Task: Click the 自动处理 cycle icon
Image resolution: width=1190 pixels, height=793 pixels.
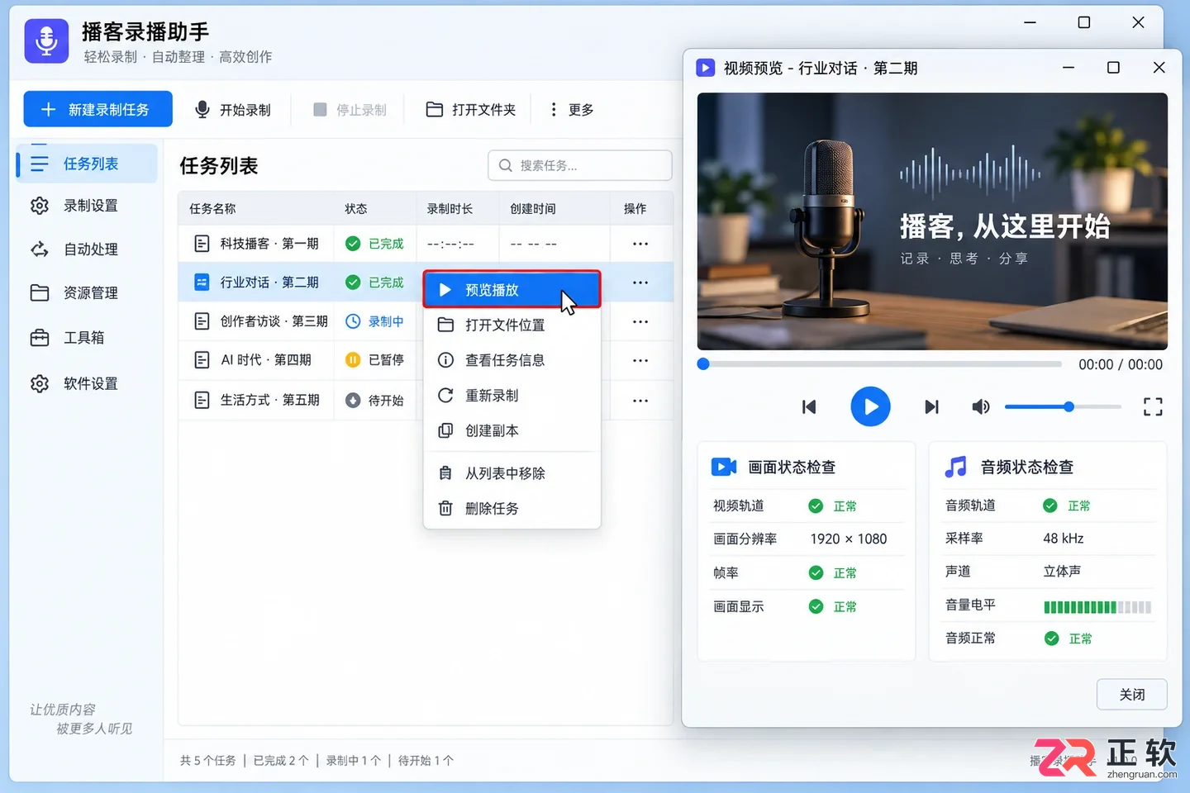Action: coord(40,249)
